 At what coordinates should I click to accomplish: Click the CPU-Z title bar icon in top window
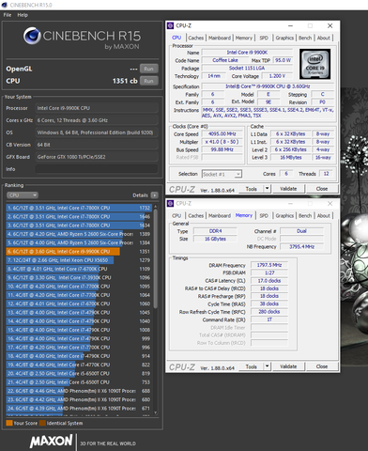point(171,25)
